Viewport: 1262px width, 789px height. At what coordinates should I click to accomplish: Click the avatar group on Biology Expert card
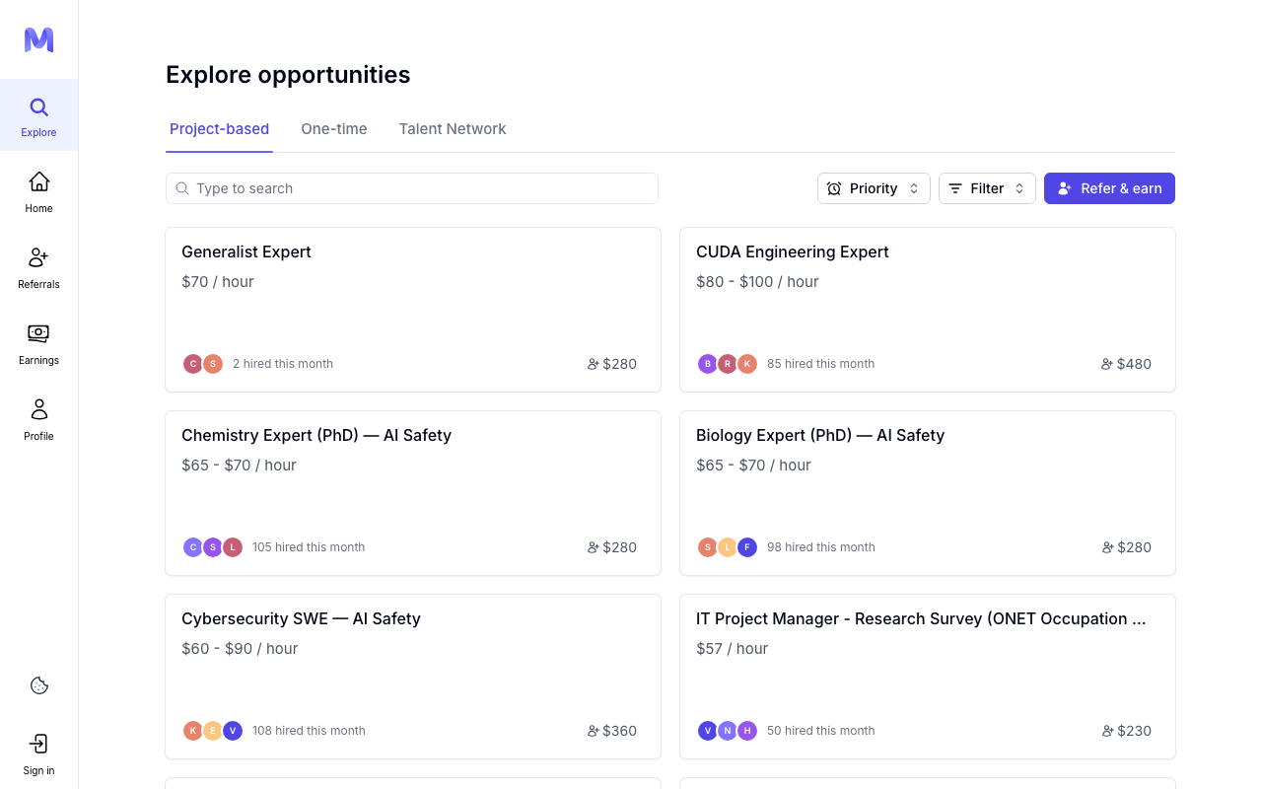(728, 547)
